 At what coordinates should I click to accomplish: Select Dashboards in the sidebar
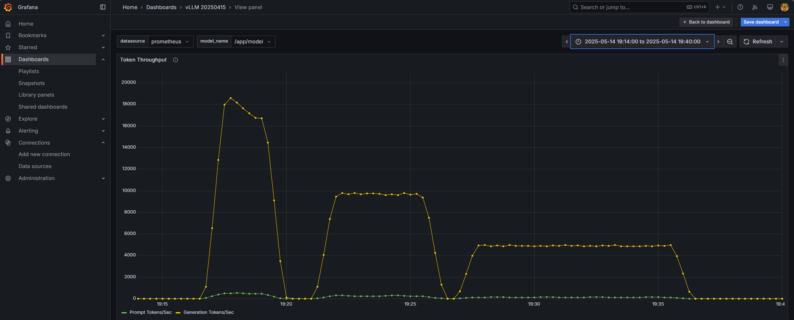[x=33, y=59]
